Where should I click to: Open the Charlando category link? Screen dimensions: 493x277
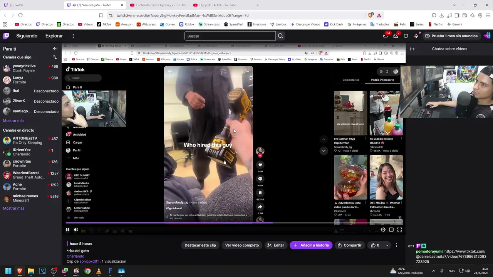click(x=75, y=256)
